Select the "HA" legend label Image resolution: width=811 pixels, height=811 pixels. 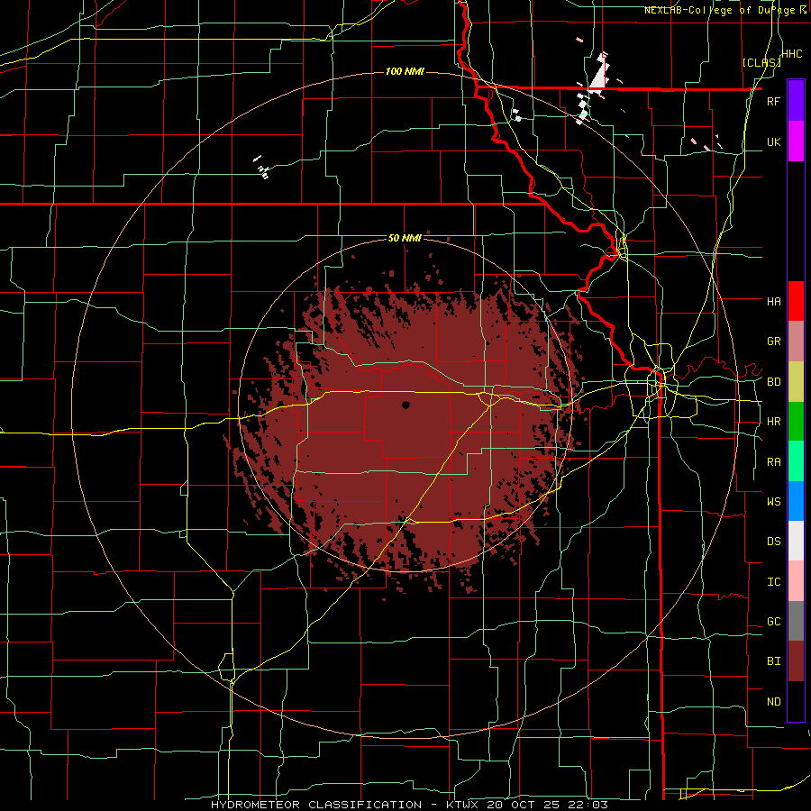coord(773,302)
